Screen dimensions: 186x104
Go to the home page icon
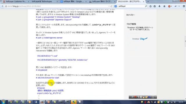point(164,6)
